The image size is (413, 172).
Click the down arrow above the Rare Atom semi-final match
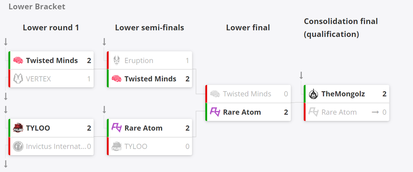pos(104,109)
